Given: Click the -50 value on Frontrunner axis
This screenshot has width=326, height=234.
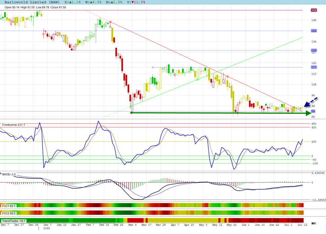Looking at the screenshot, I should tap(314, 160).
